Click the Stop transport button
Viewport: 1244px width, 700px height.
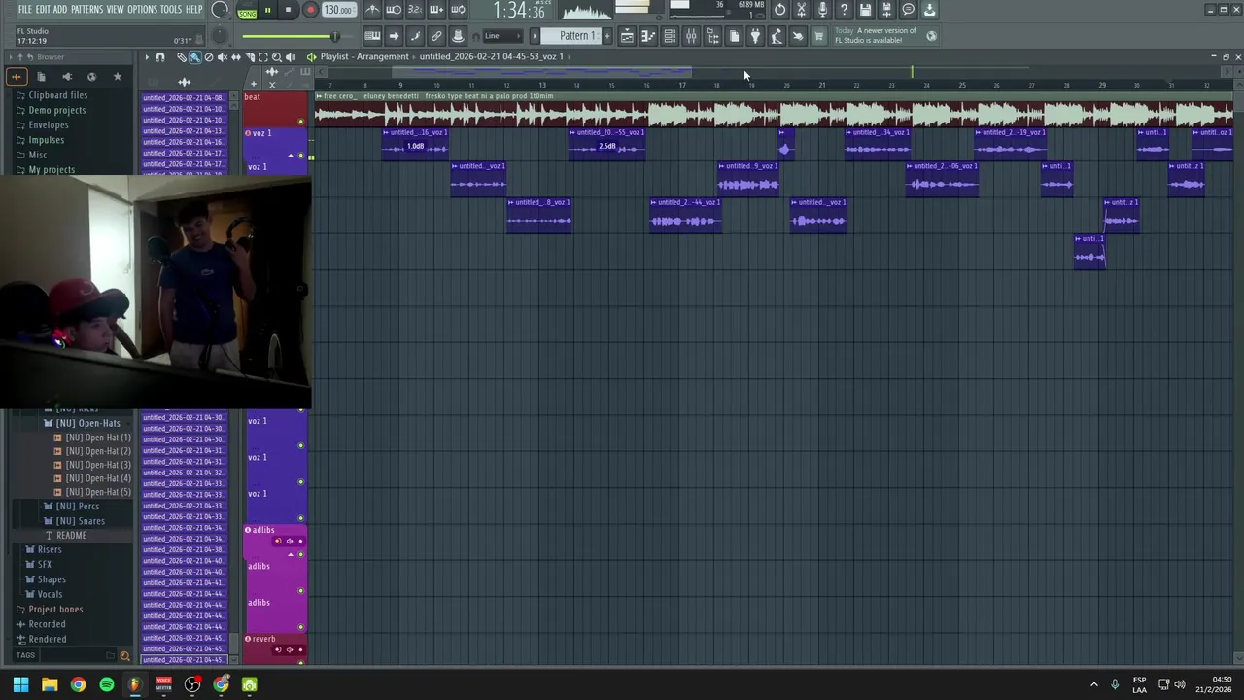click(x=289, y=10)
